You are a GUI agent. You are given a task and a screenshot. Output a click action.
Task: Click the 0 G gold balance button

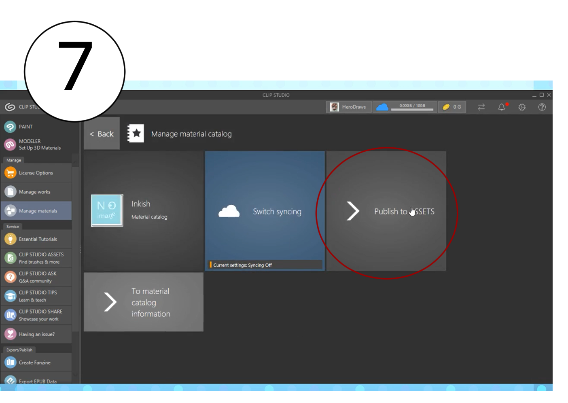[452, 107]
